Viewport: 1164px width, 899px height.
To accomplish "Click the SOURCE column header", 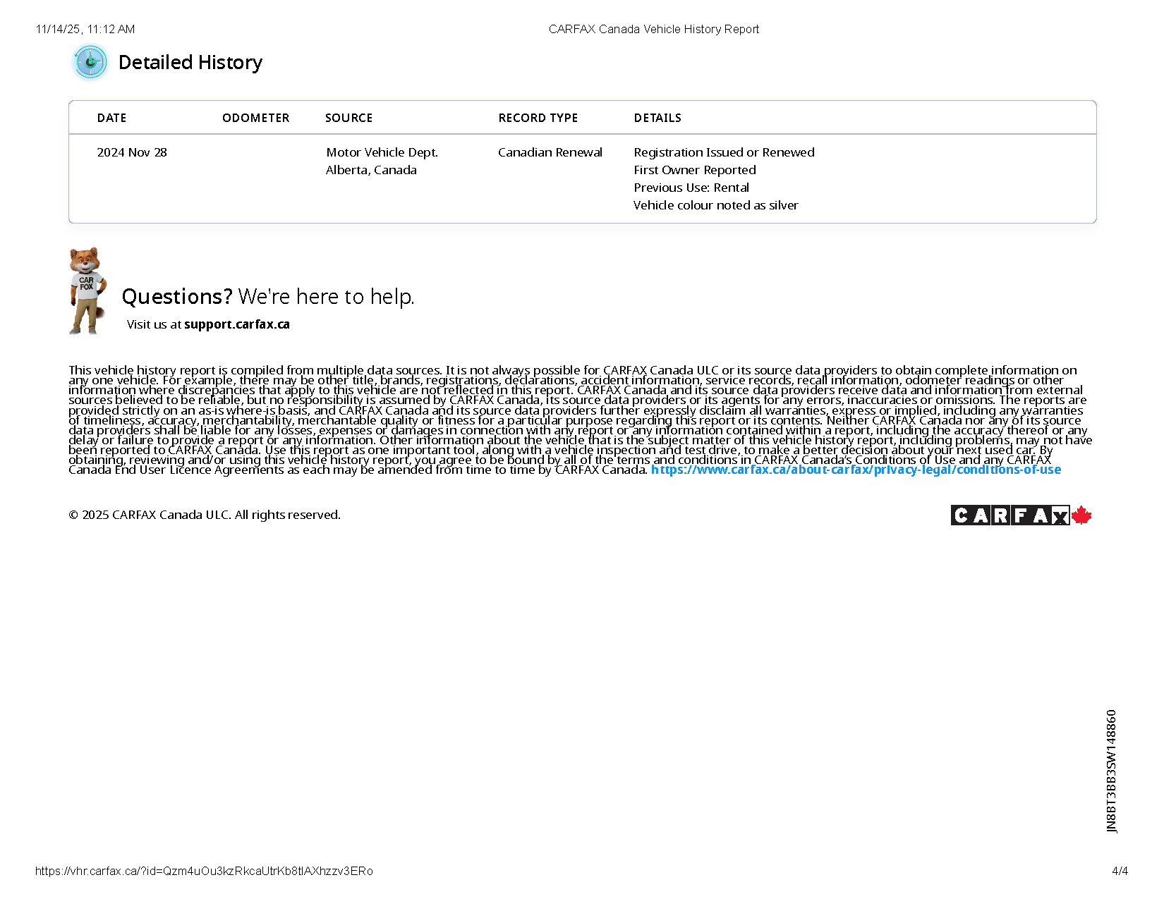I will (x=348, y=118).
